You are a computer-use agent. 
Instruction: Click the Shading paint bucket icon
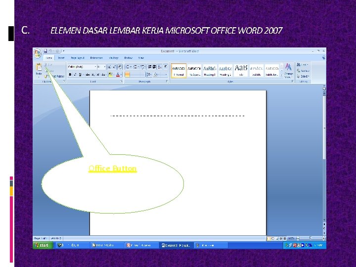(156, 75)
